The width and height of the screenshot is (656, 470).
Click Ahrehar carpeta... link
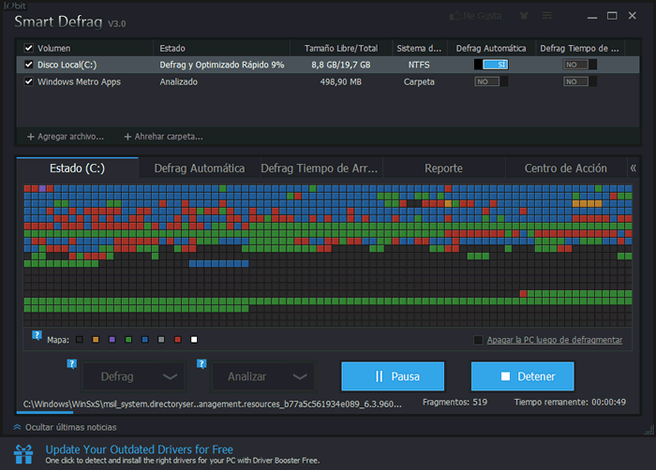click(169, 137)
